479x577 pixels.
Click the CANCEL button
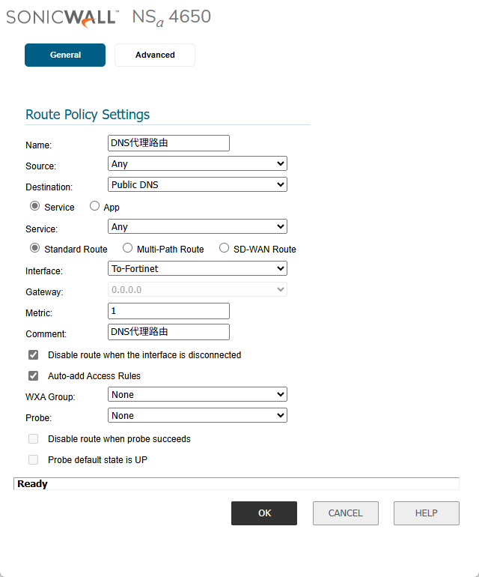point(346,513)
